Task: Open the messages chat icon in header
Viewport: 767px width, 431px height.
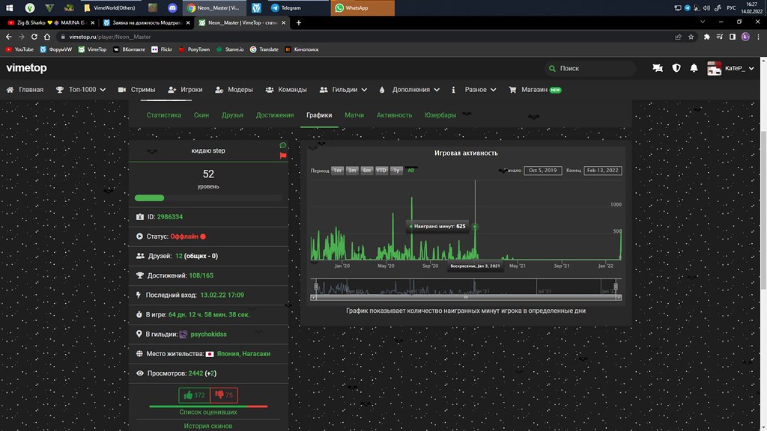Action: click(658, 68)
